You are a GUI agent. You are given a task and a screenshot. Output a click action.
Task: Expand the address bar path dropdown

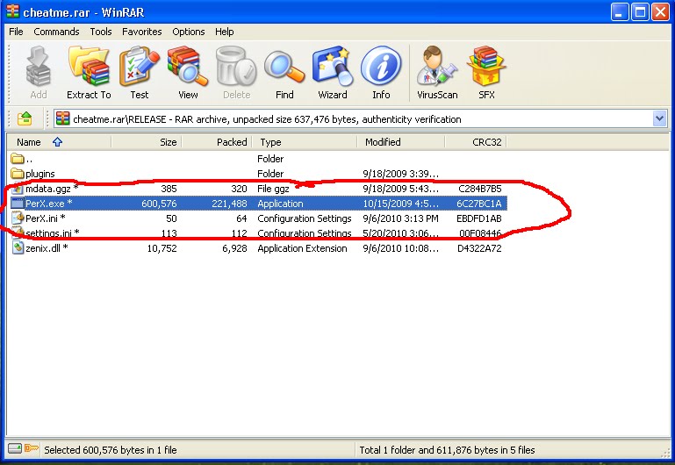(659, 118)
